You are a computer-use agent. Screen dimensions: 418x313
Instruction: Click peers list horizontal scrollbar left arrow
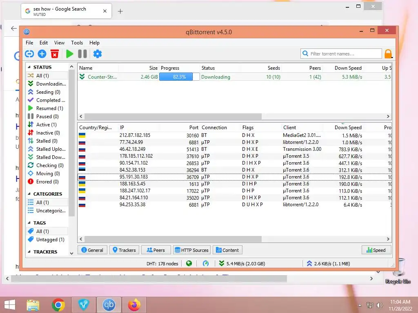[81, 239]
